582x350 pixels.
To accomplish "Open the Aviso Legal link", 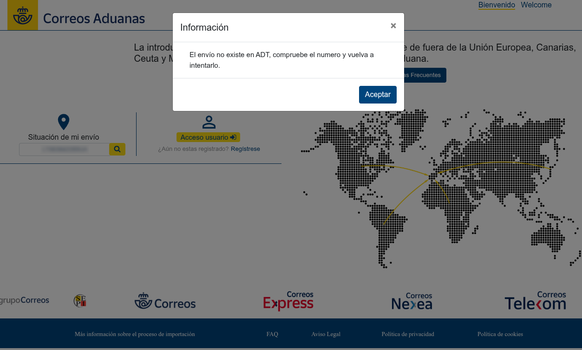I will [x=326, y=334].
